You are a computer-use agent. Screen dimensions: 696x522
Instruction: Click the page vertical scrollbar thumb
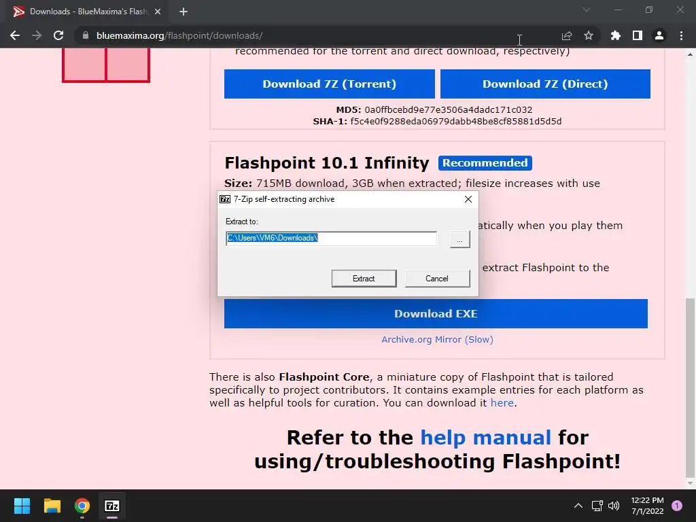tap(690, 387)
